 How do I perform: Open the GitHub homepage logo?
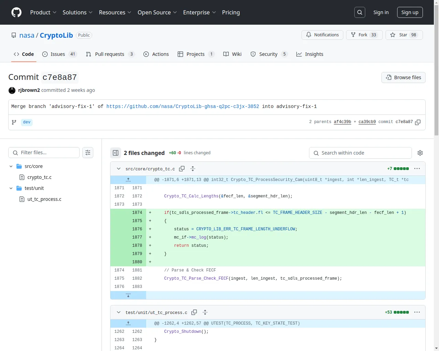click(x=16, y=12)
